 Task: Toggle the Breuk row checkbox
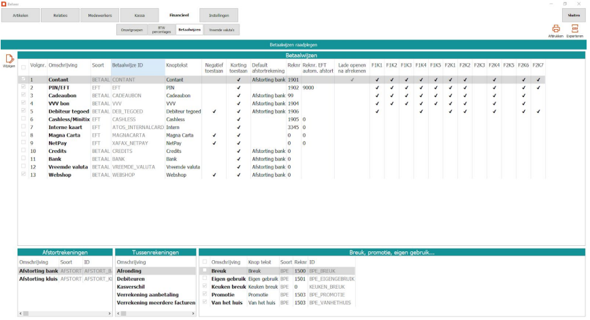tap(205, 270)
